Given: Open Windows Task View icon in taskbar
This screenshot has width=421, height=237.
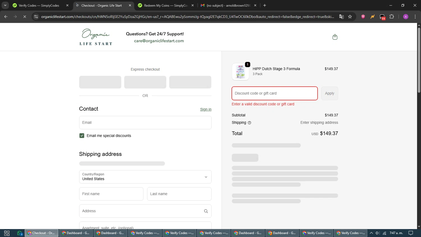Looking at the screenshot, I should (7, 233).
